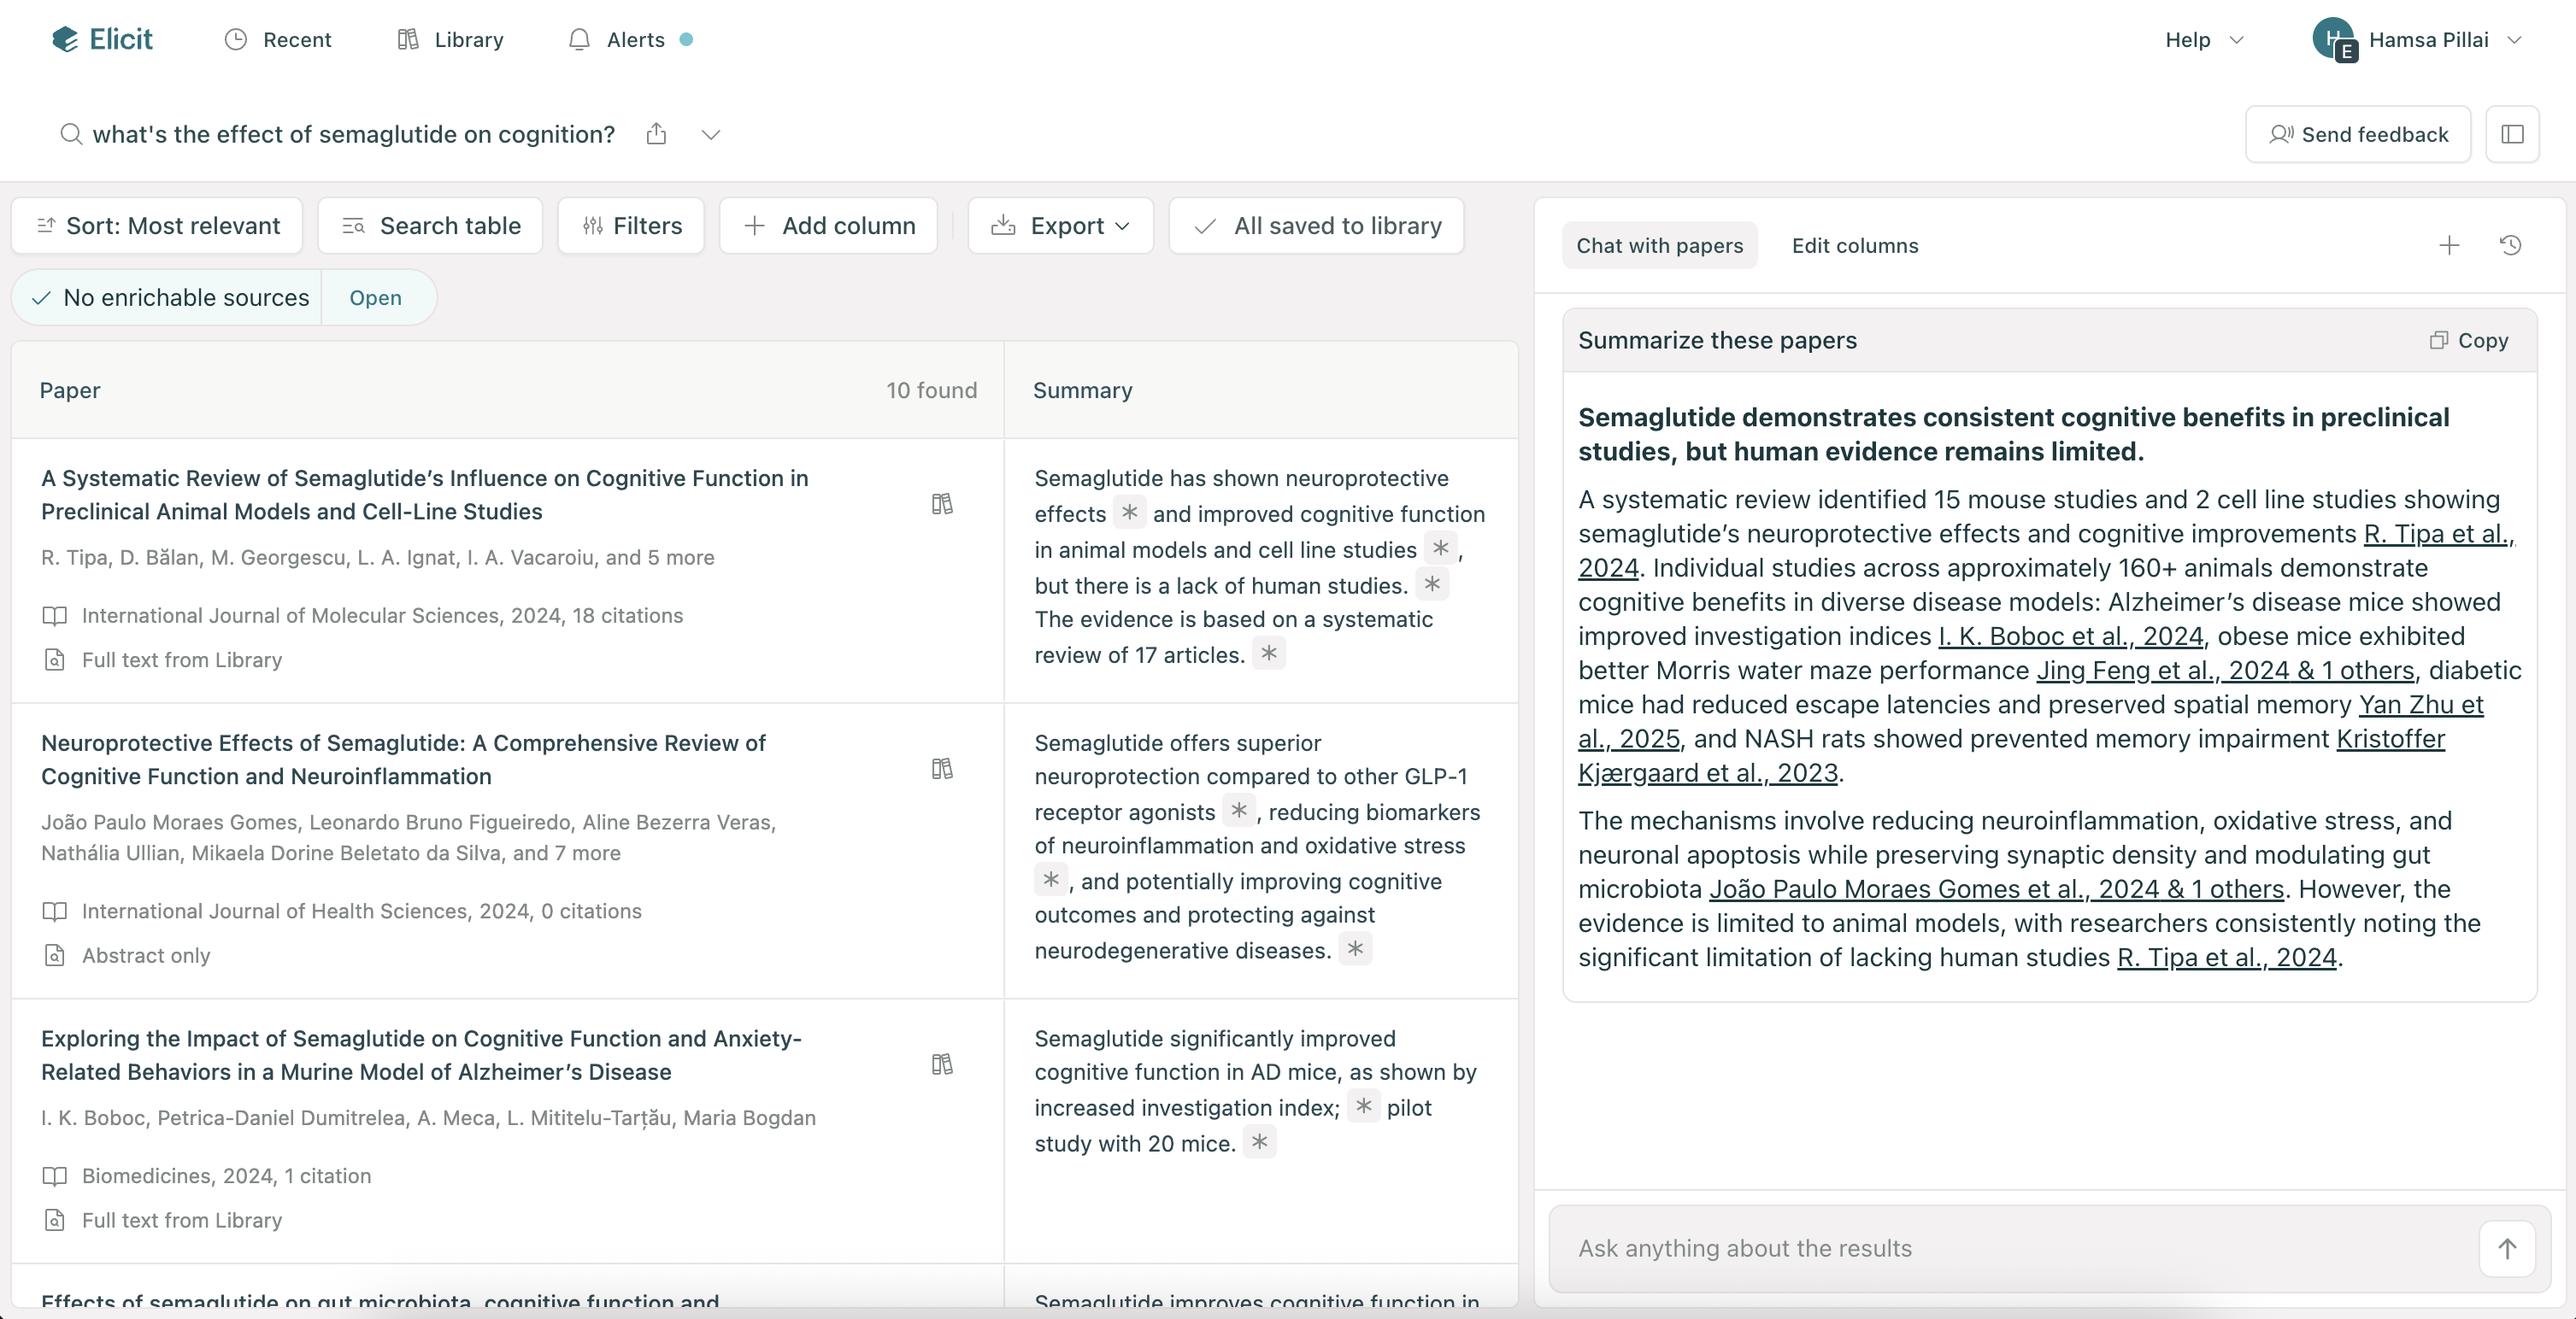
Task: Switch to Edit columns tab
Action: 1855,246
